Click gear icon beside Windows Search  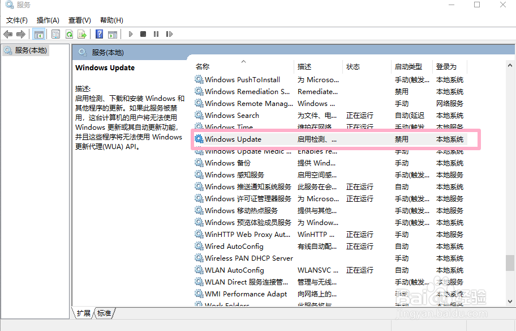199,115
